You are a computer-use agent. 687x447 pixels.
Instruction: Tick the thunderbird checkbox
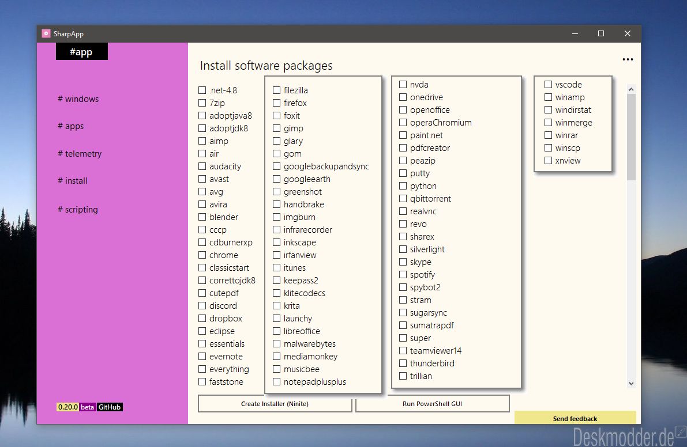403,363
